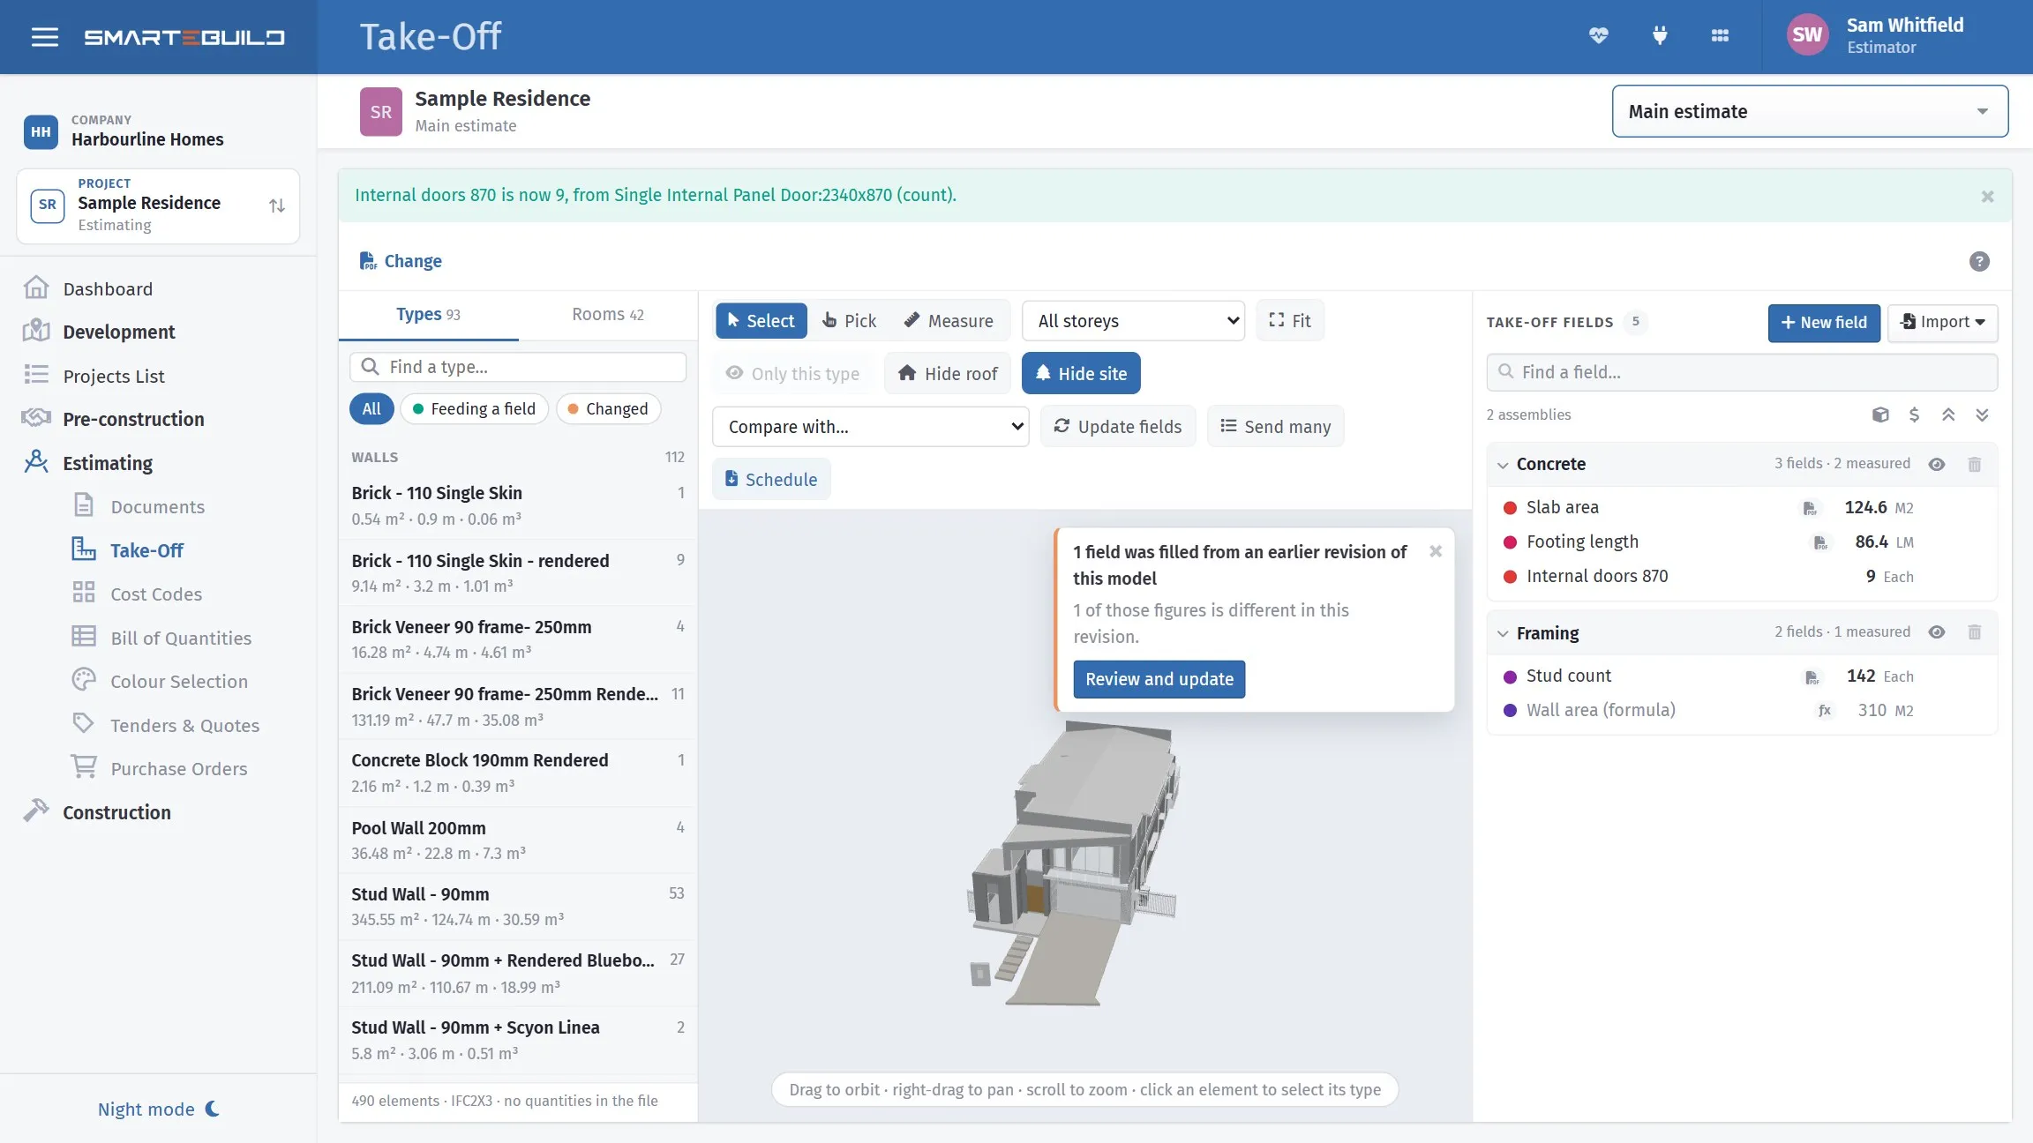This screenshot has height=1143, width=2033.
Task: Toggle Concrete assembly visibility eye
Action: pyautogui.click(x=1937, y=464)
